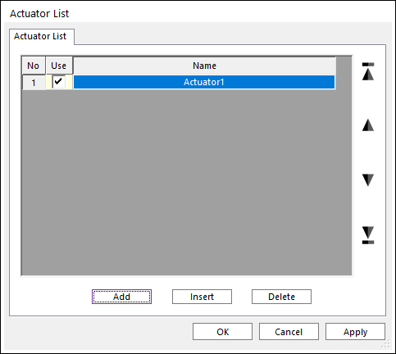Click the No column header
Viewport: 396px width, 354px height.
34,66
